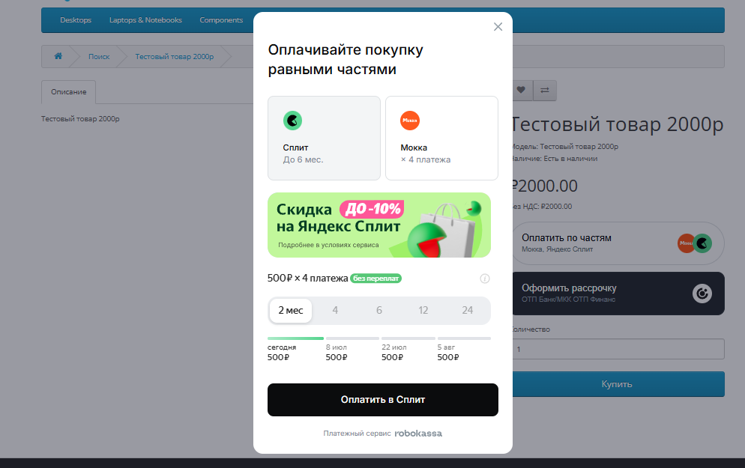
Task: Click Оплатить в Сплит button
Action: tap(382, 400)
